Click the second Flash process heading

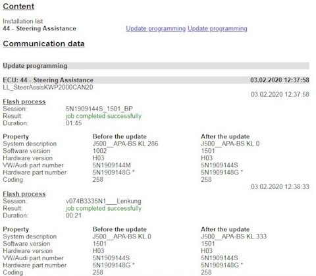pos(24,194)
